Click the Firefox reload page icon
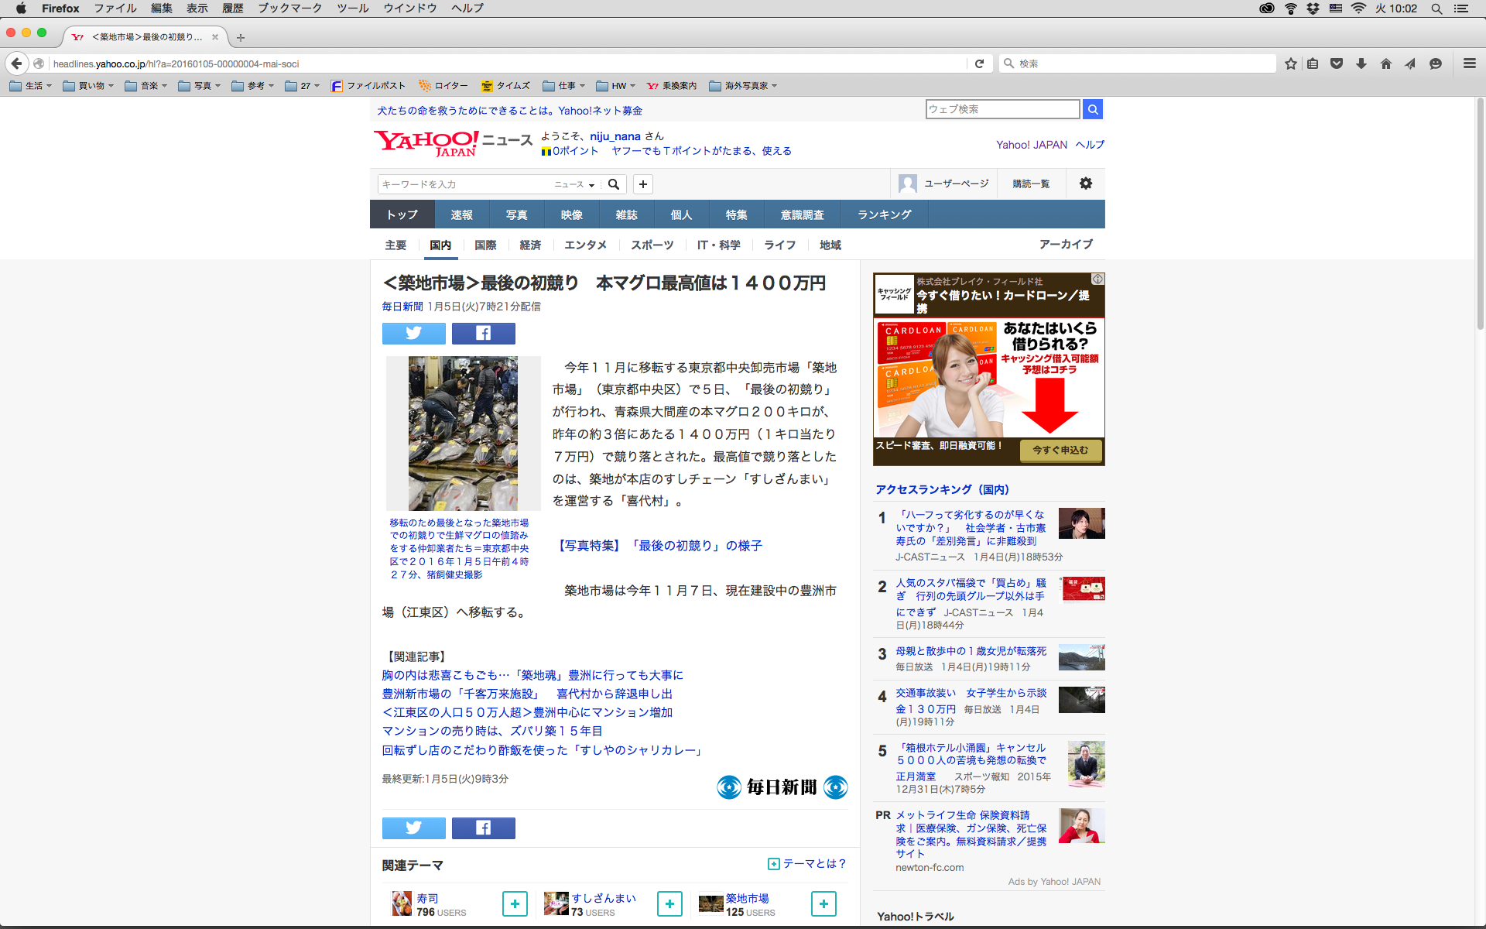Screen dimensions: 1486x929 pos(979,63)
